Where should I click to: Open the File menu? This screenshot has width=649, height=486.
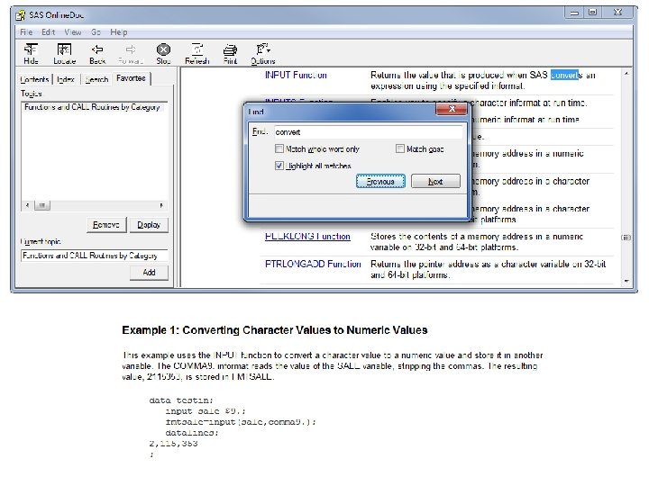point(26,31)
